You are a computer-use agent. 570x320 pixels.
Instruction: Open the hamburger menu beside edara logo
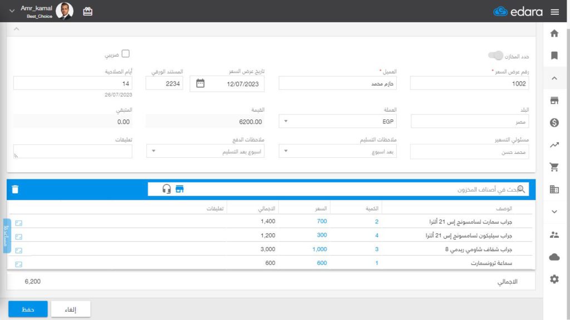click(x=555, y=12)
